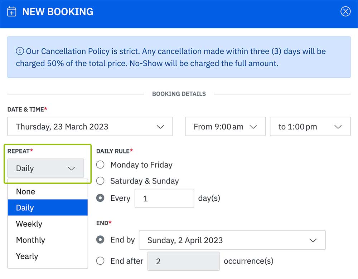The image size is (358, 279).
Task: Enable the End after occurrences option
Action: click(x=101, y=261)
